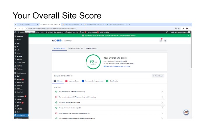The width and height of the screenshot is (206, 136).
Task: Expand the H1 tag result row
Action: (x=163, y=102)
